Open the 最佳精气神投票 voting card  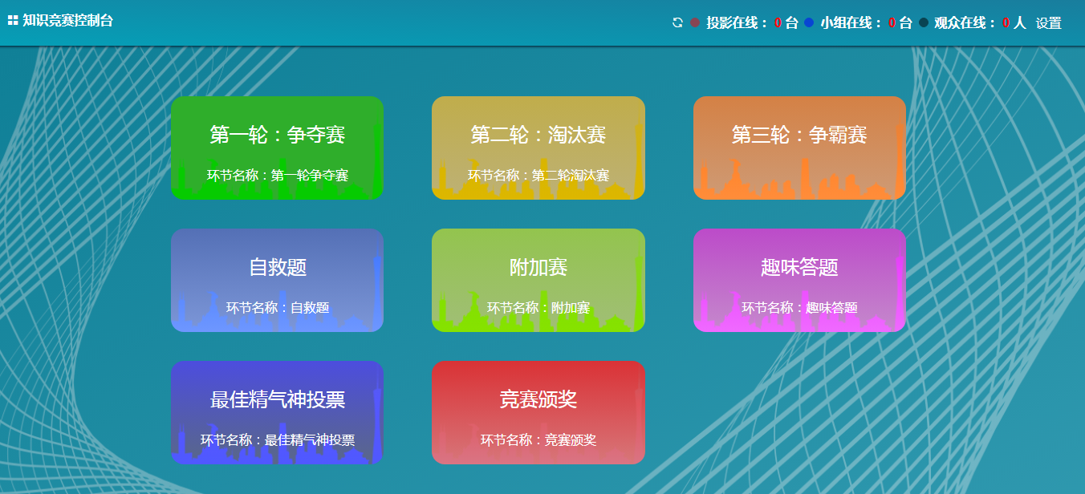coord(277,412)
